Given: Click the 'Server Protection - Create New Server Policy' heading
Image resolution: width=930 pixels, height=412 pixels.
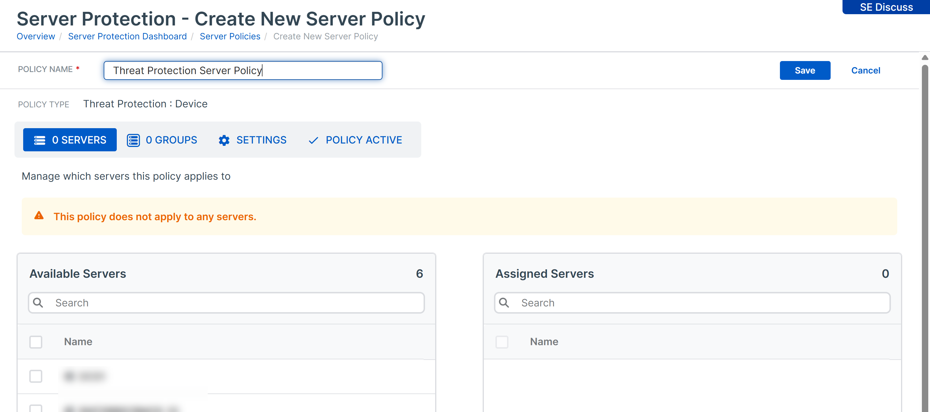Looking at the screenshot, I should click(221, 19).
